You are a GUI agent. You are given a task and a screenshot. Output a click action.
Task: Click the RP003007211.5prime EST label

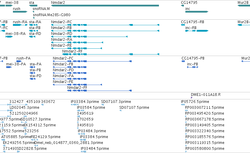pyautogui.click(x=204, y=108)
